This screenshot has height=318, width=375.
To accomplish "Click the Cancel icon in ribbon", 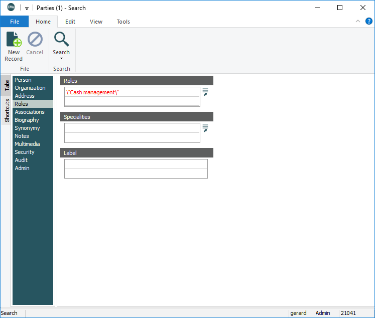I will tap(35, 40).
